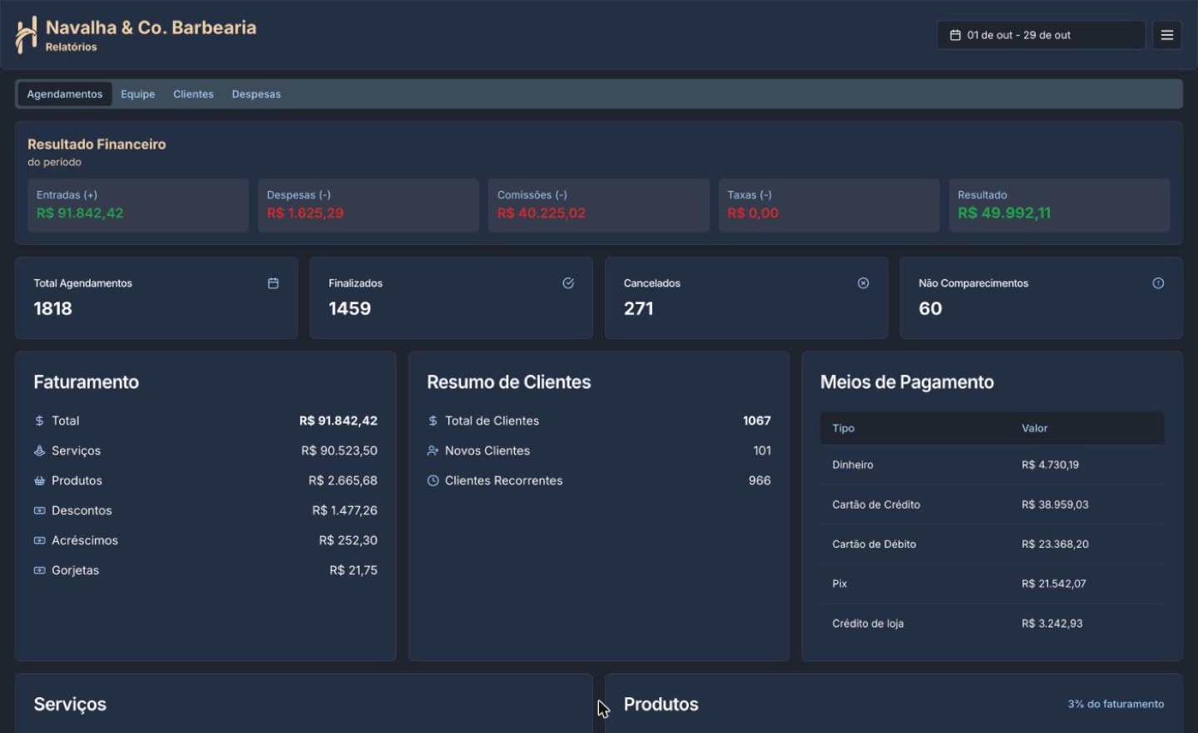Click the dollar icon beside Faturamento Total
Screen dimensions: 1198x733
[x=39, y=421]
